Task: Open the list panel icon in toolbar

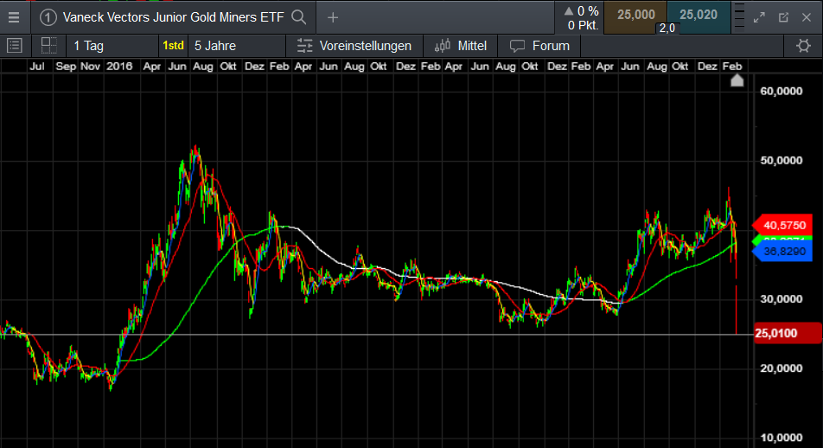Action: click(14, 46)
